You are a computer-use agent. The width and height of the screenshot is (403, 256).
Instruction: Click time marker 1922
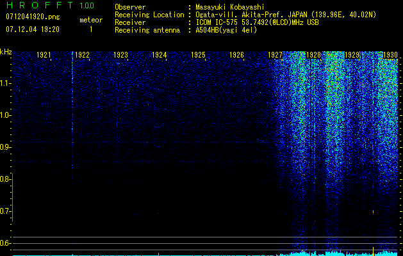(x=82, y=54)
